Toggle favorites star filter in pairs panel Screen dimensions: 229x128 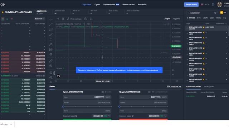click(187, 18)
